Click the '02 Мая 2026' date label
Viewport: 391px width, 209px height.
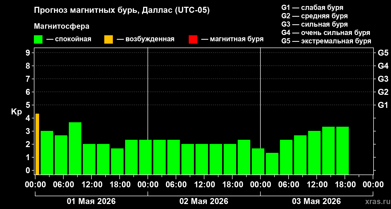pyautogui.click(x=204, y=201)
